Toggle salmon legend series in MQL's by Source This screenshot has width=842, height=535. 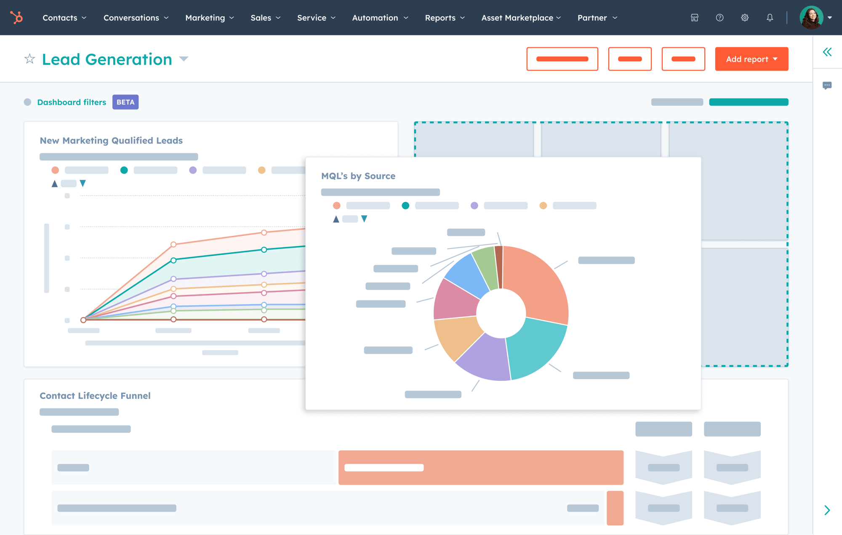pyautogui.click(x=336, y=206)
